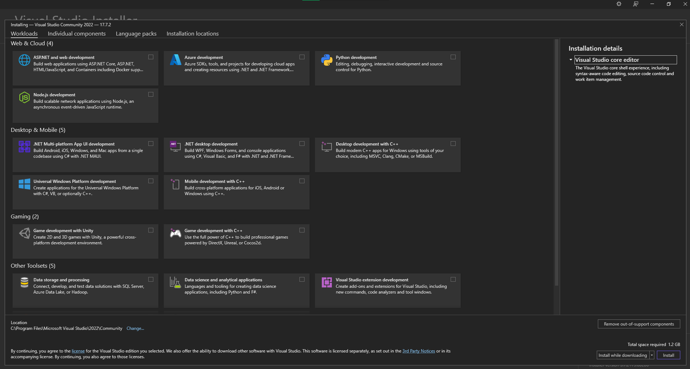Check .NET Multi-platform App UI workload
The width and height of the screenshot is (690, 369).
(x=151, y=144)
